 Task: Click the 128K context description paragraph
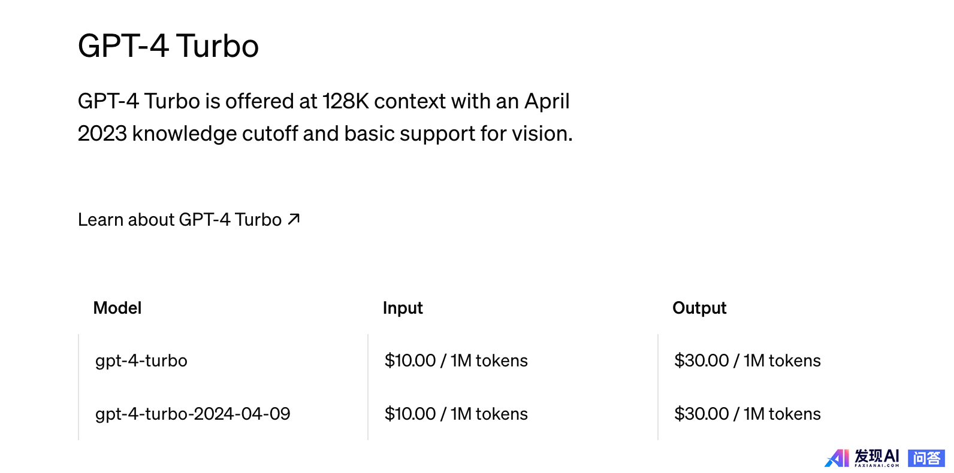click(325, 117)
